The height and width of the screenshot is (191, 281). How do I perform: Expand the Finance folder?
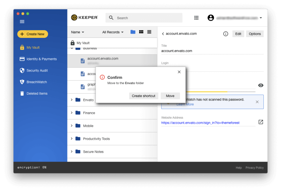tap(72, 112)
